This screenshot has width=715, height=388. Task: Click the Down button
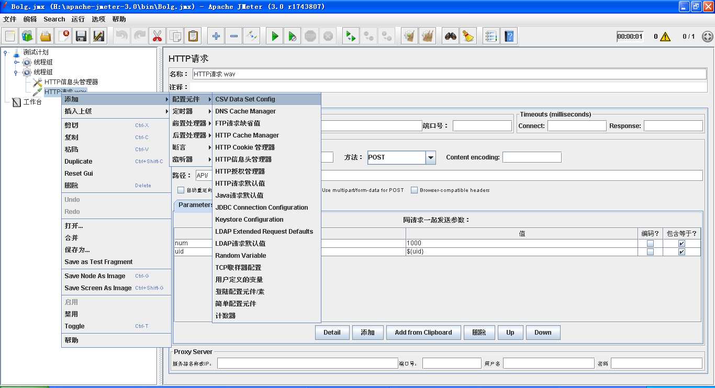click(x=543, y=333)
